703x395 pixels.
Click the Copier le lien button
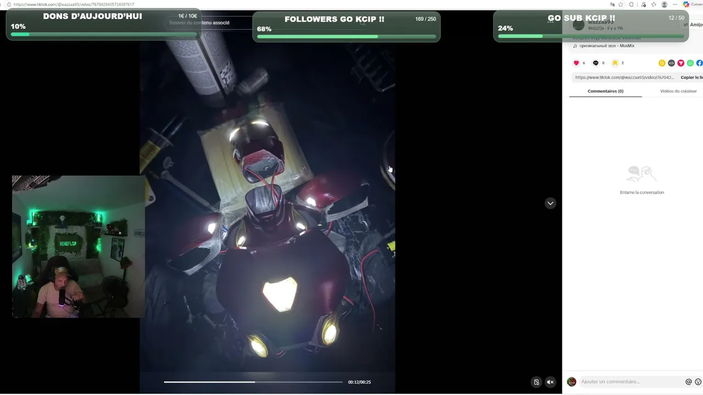click(x=691, y=77)
